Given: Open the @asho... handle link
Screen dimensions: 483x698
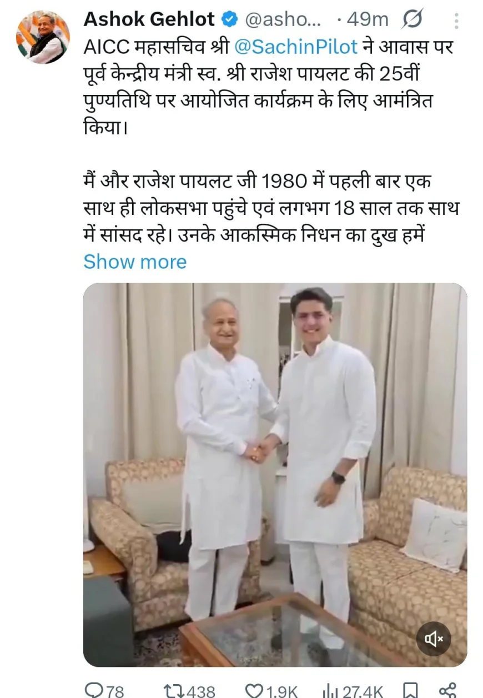Looking at the screenshot, I should pos(282,19).
